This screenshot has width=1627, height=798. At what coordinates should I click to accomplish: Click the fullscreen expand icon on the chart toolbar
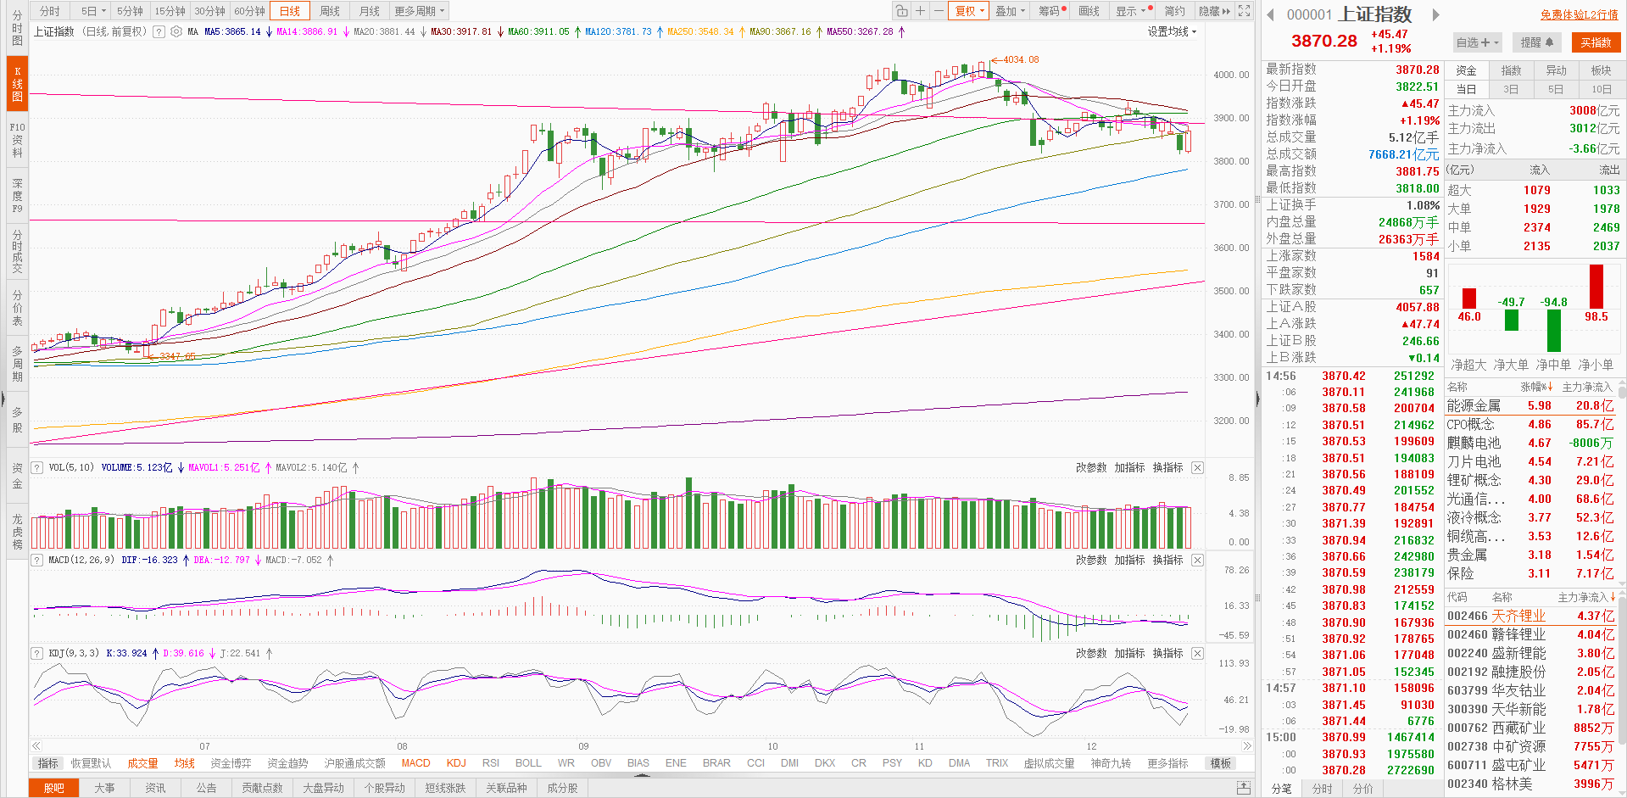[1244, 11]
